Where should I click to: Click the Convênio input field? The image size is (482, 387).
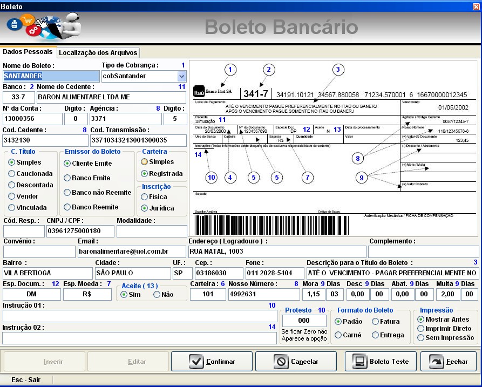coord(39,252)
